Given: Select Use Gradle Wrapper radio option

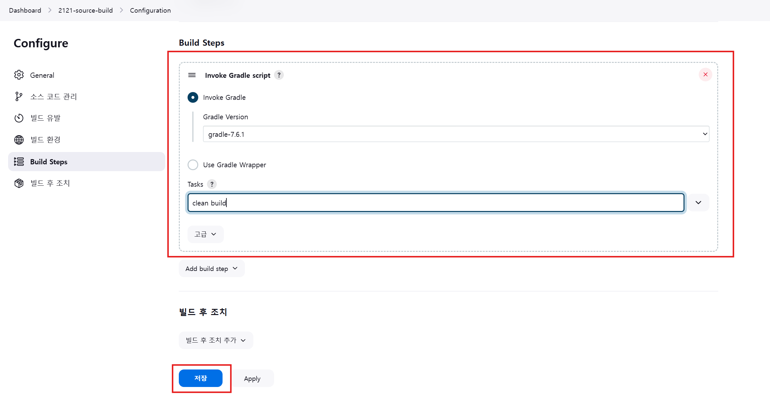Looking at the screenshot, I should 193,165.
